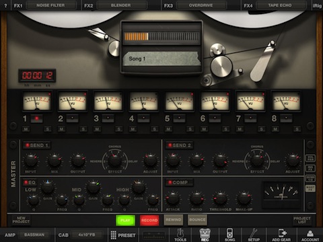Open FX4 Tape Echo slot selector
This screenshot has height=242, width=323.
click(x=281, y=5)
